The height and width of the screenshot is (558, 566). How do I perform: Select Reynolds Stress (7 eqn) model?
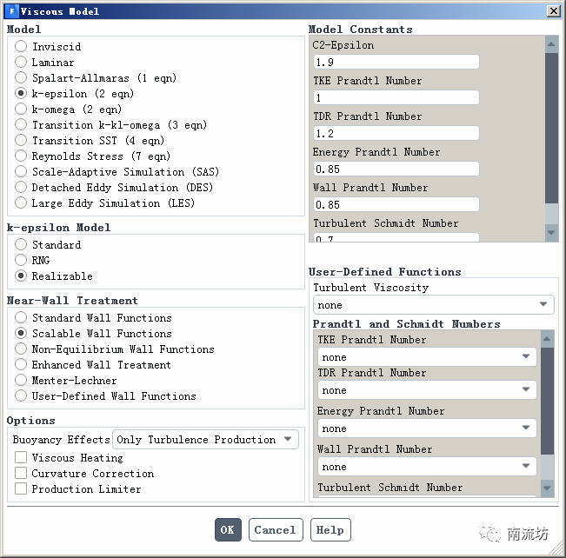point(21,156)
